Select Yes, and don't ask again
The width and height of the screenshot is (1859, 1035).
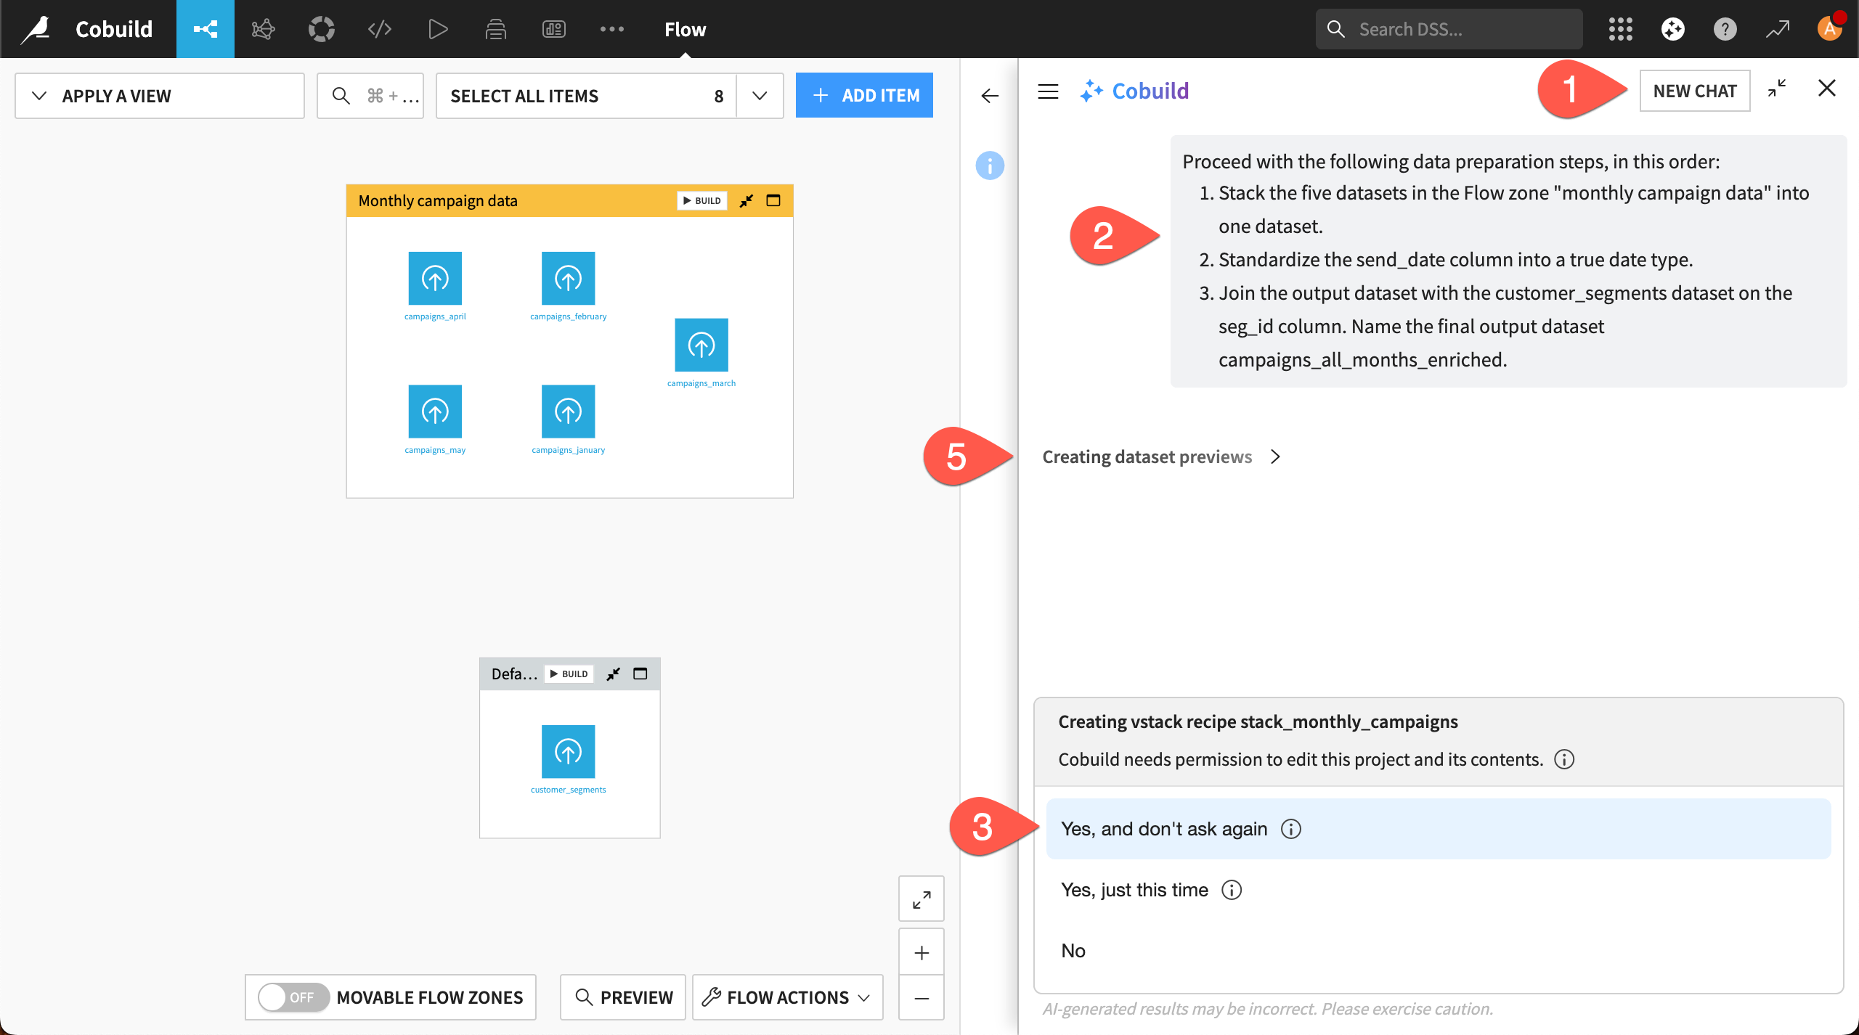(x=1438, y=829)
